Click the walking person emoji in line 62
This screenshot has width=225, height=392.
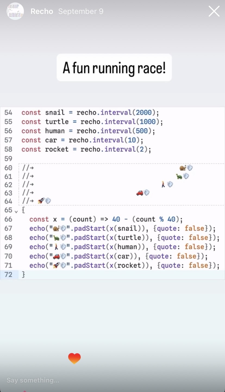point(163,185)
